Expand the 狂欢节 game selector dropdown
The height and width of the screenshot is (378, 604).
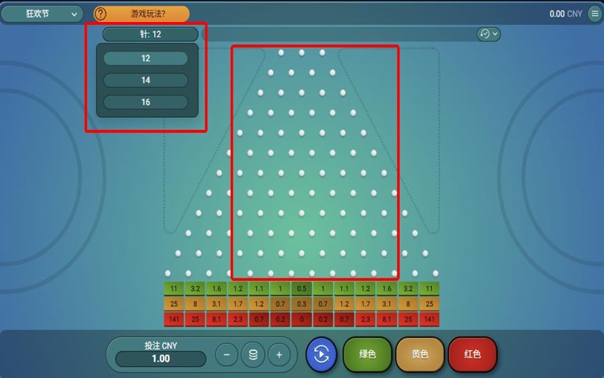(x=42, y=14)
